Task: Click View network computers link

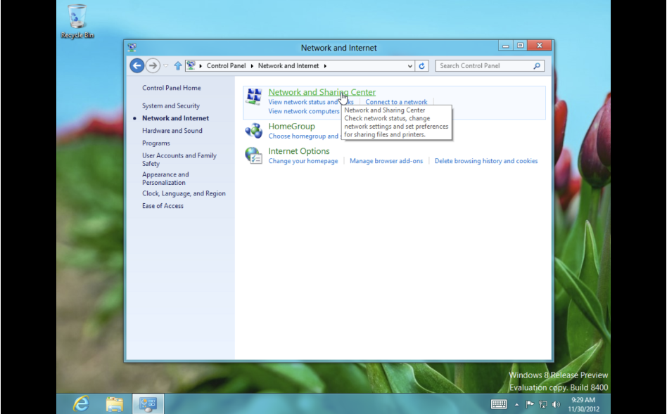Action: tap(304, 111)
